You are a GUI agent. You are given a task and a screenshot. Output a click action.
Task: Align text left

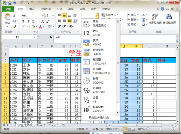(x=59, y=21)
